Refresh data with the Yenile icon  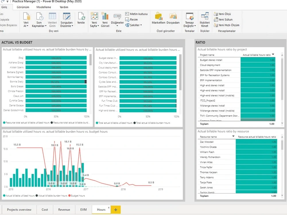pos(81,19)
